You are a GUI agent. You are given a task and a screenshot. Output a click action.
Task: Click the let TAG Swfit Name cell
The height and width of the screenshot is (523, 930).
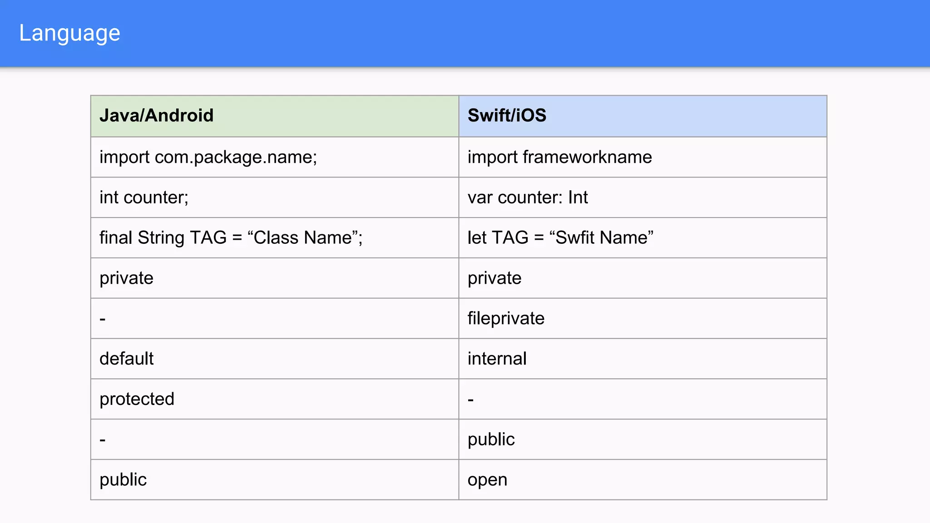coord(560,238)
